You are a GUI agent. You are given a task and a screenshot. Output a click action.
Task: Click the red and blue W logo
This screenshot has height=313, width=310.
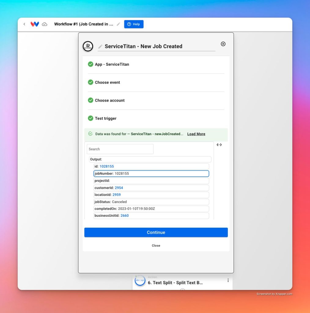point(35,24)
